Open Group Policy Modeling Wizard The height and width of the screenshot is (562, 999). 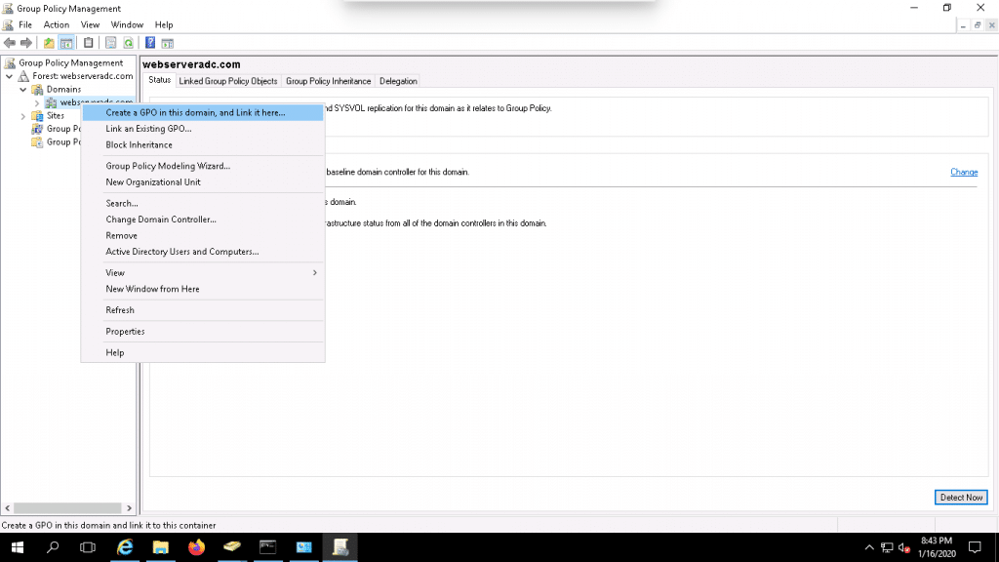(x=203, y=166)
